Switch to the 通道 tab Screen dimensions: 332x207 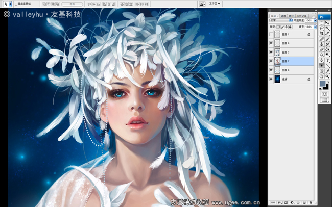tap(283, 16)
